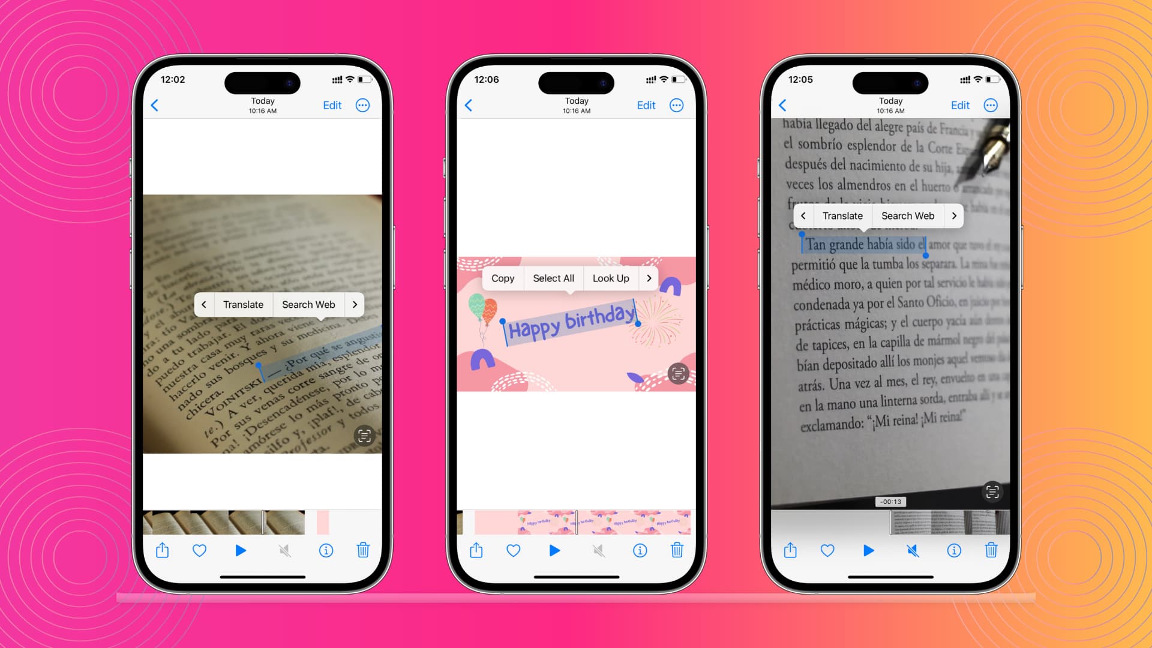Open Edit on the left phone note

point(332,104)
